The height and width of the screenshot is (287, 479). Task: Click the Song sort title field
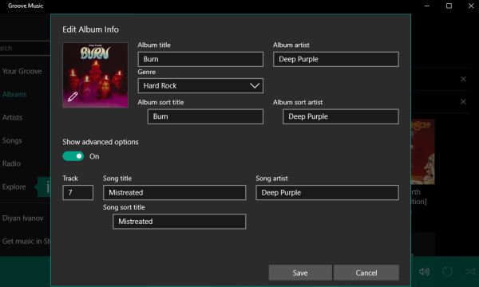(180, 222)
